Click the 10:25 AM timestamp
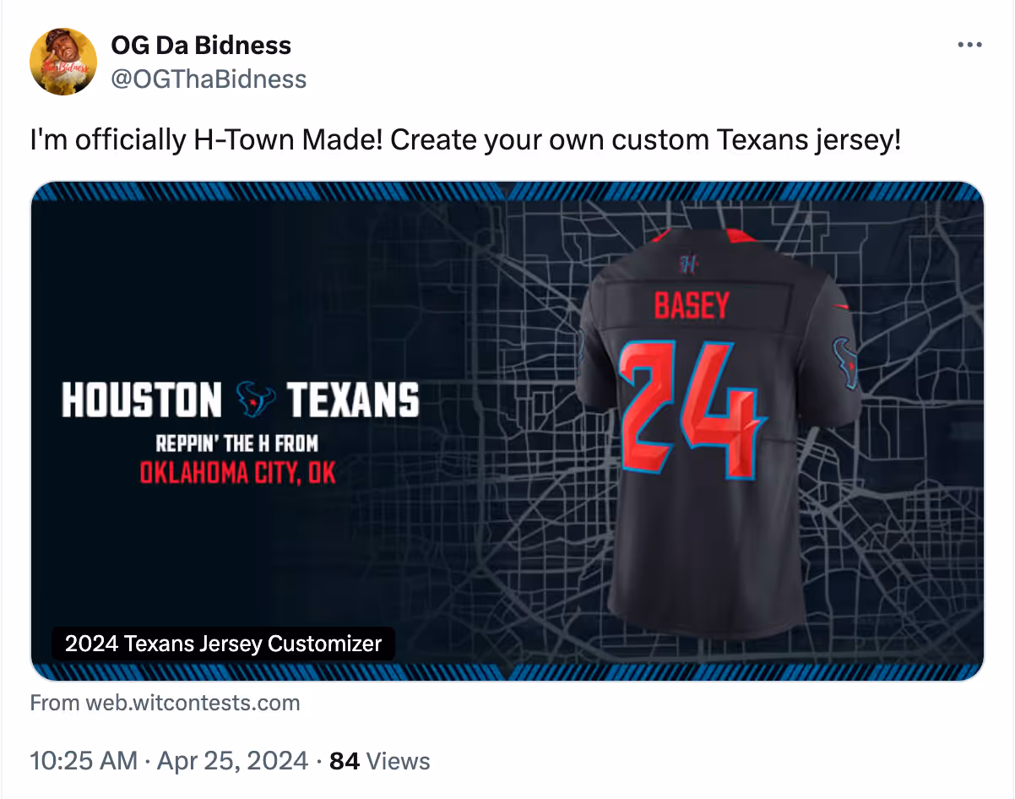Viewport: 1015px width, 799px height. coord(84,761)
